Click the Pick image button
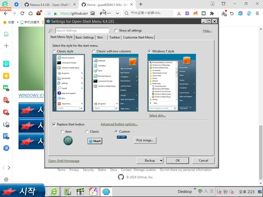The width and height of the screenshot is (263, 197). click(145, 140)
